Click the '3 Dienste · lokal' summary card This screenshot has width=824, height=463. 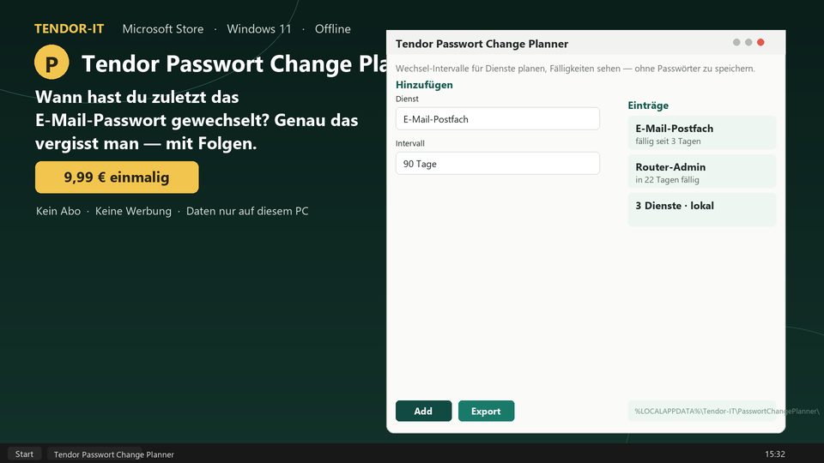[701, 210]
